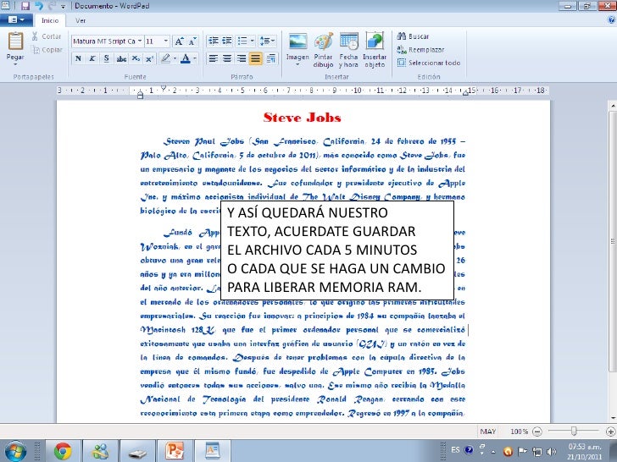
Task: Apply font color with the A button
Action: coord(186,59)
